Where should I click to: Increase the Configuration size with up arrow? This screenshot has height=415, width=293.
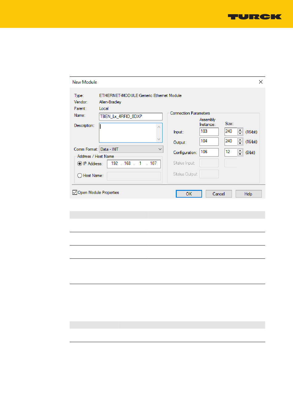[240, 151]
